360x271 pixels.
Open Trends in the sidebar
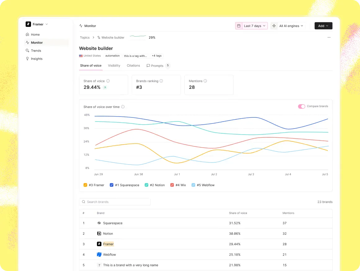pos(36,51)
